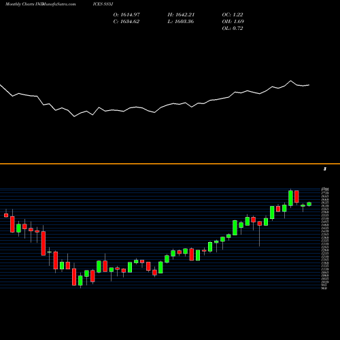Click the high price value H: 1642.21
This screenshot has height=340, width=340.
click(x=181, y=15)
